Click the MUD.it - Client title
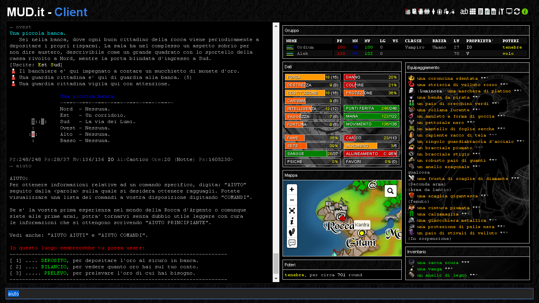Viewport: 539px width, 303px height. point(47,12)
